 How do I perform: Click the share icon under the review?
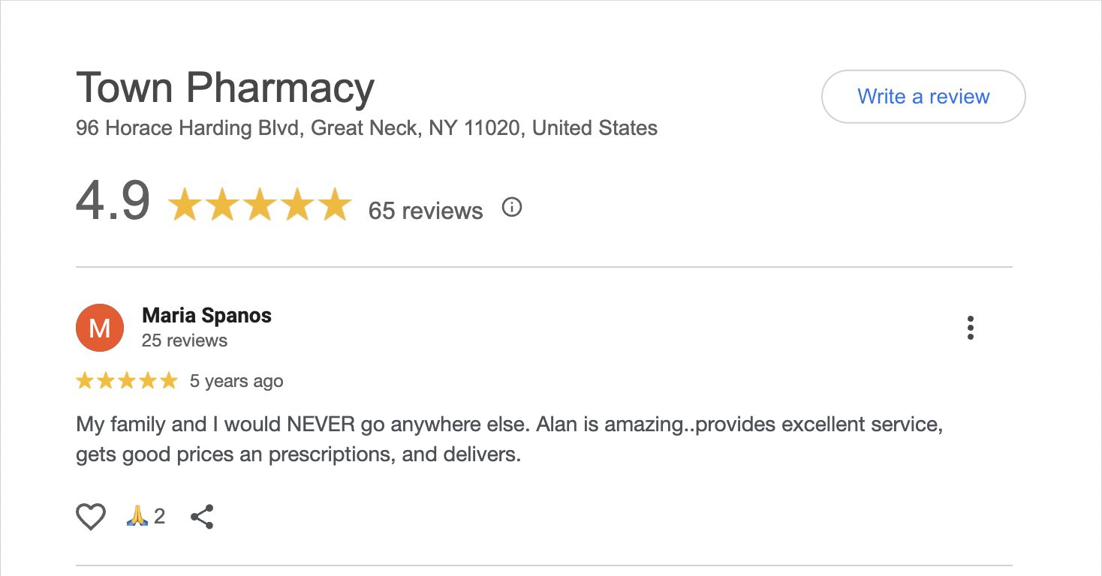[202, 517]
